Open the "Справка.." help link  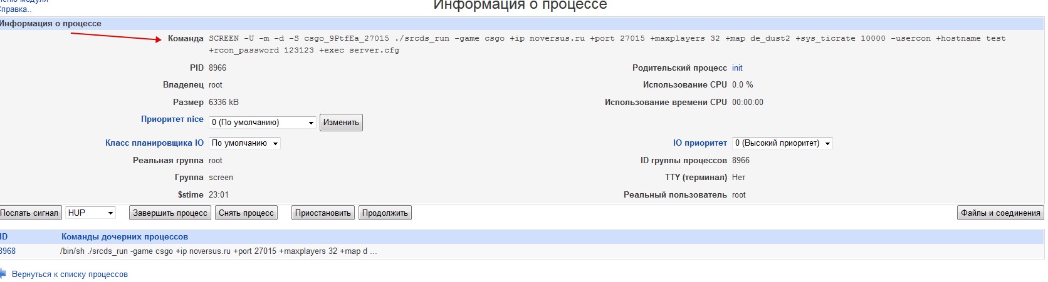click(15, 9)
